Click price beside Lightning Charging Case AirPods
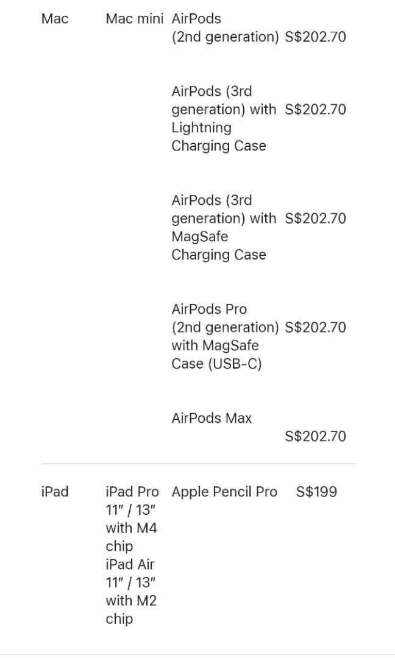395x658 pixels. pos(316,110)
